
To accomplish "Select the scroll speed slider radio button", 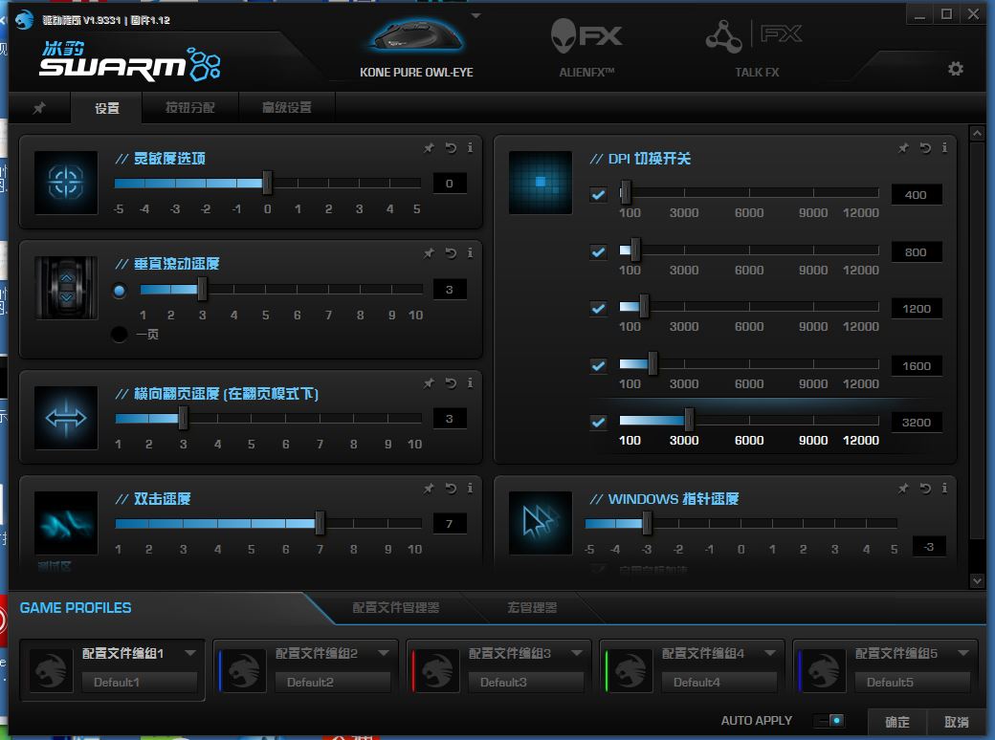I will [x=120, y=291].
